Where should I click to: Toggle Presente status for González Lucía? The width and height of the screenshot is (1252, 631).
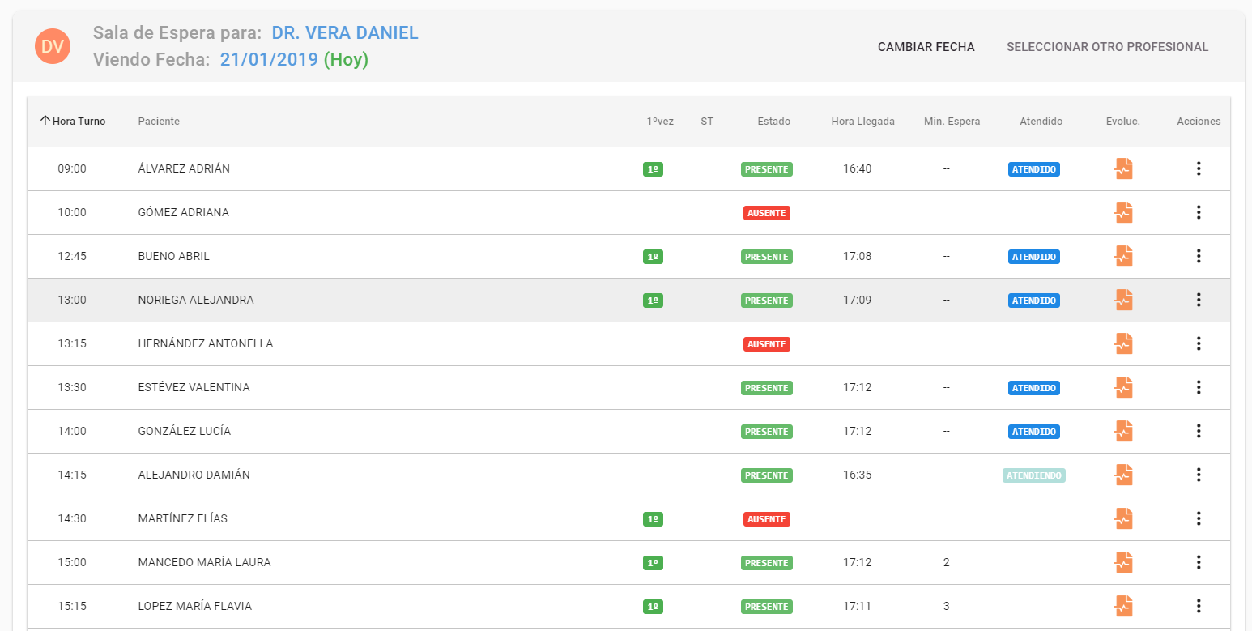point(766,432)
